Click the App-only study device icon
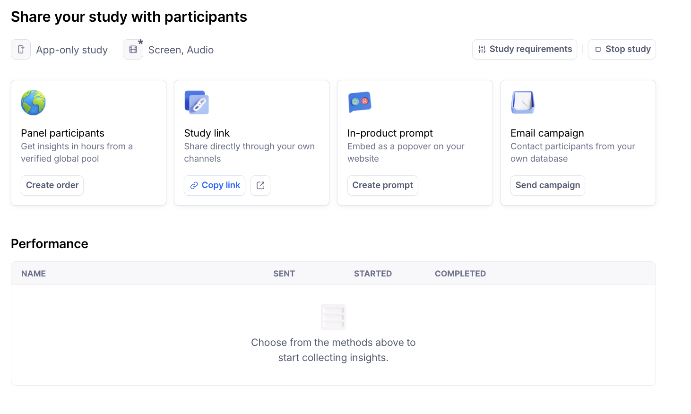 (21, 50)
